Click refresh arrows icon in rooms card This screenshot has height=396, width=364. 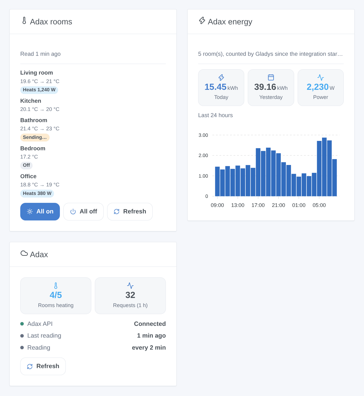click(117, 212)
